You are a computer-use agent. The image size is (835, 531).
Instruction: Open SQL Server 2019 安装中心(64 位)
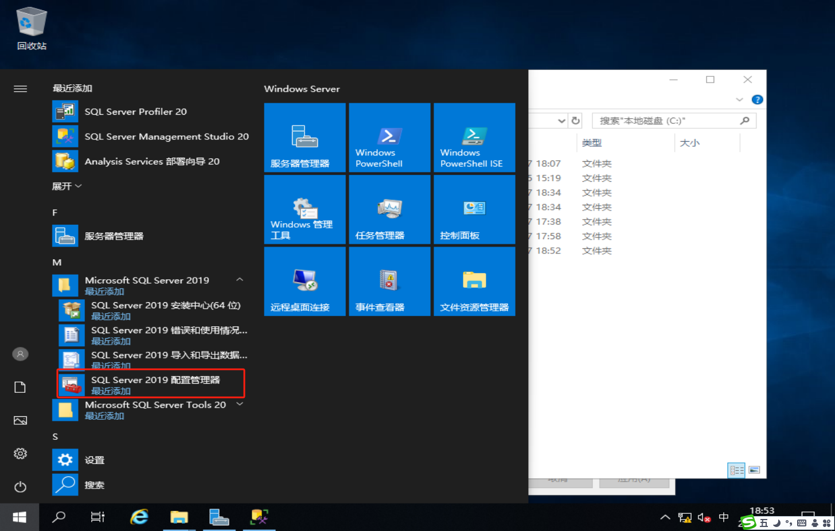click(155, 311)
